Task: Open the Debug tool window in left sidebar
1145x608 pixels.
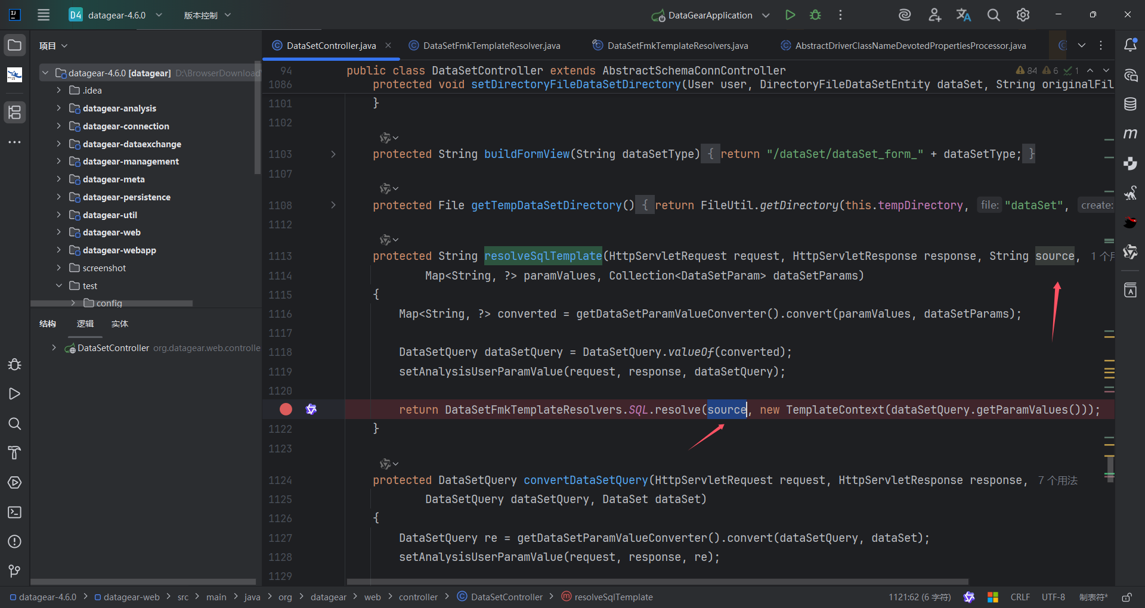Action: pyautogui.click(x=15, y=364)
